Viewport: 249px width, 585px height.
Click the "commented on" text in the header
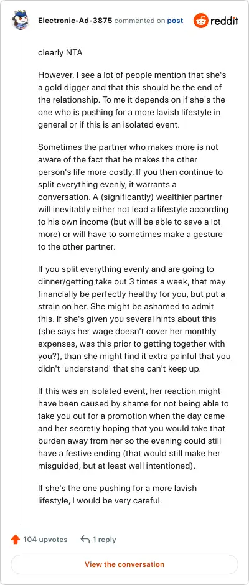pos(139,21)
